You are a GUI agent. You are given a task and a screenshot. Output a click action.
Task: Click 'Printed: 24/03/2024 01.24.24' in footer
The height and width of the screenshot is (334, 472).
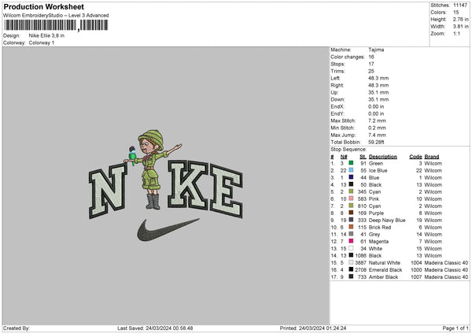[x=313, y=328]
